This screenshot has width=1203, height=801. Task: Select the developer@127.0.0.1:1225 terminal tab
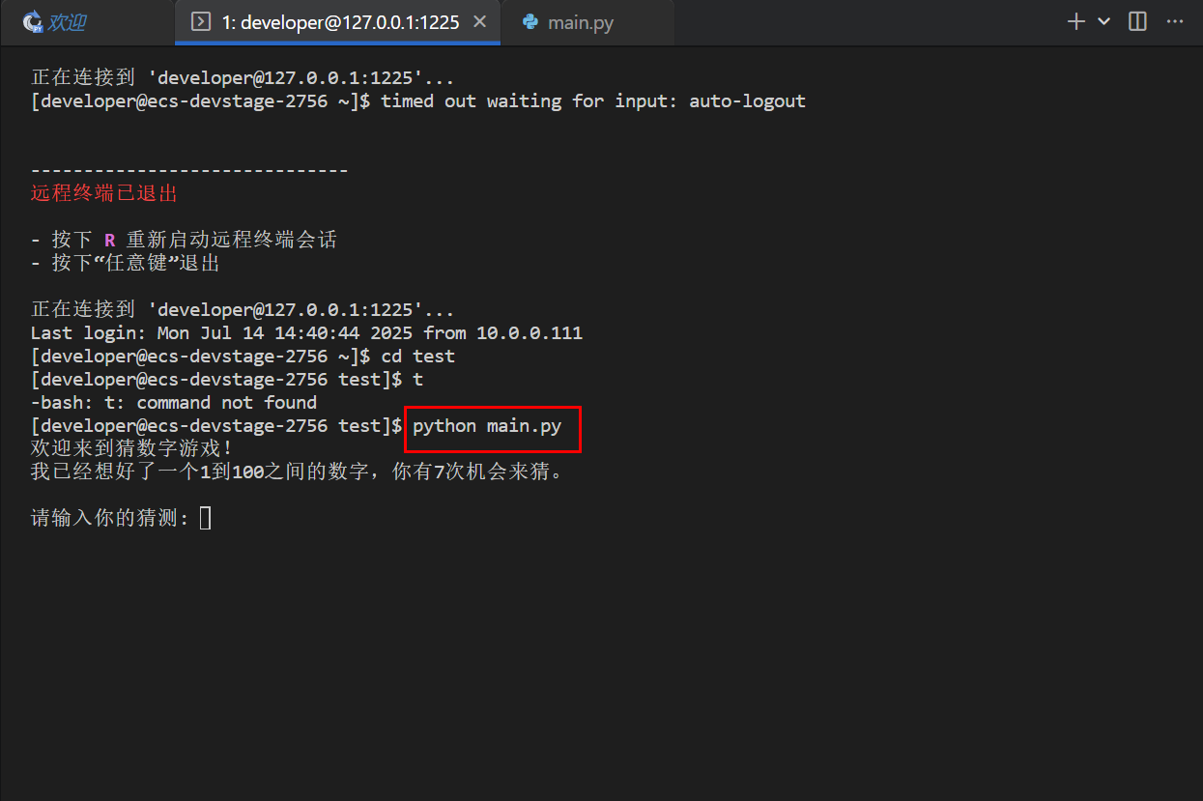coord(337,22)
